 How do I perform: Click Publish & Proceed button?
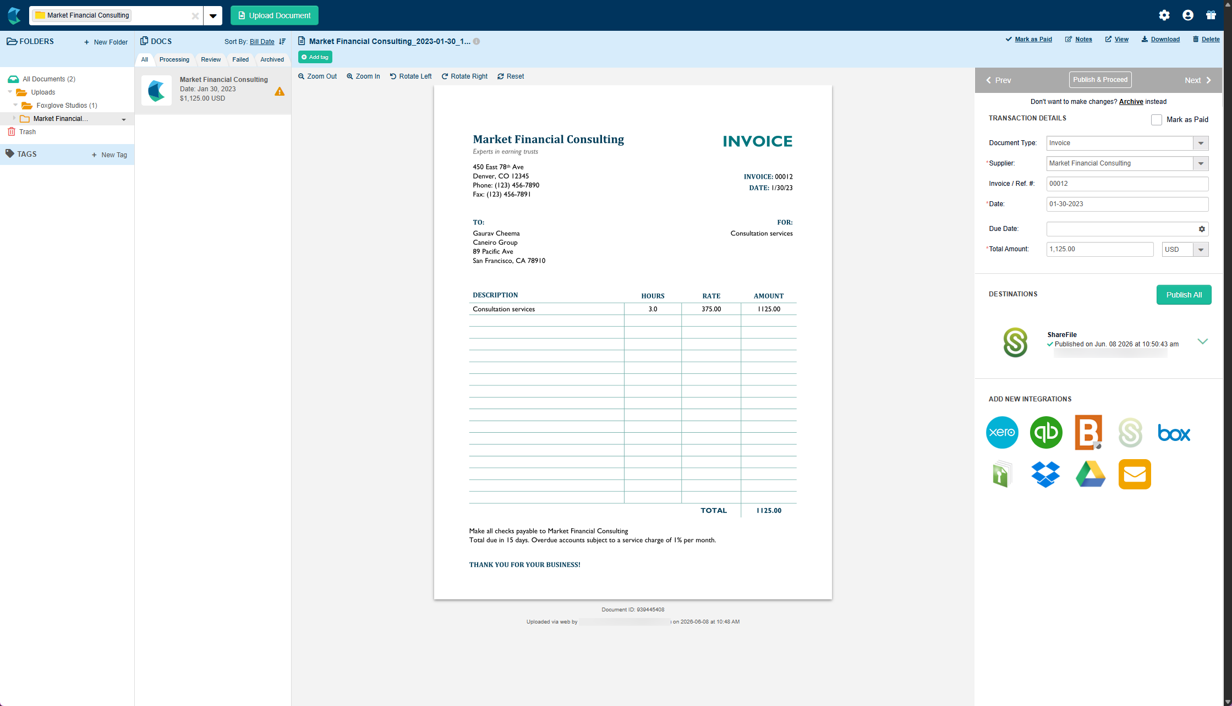pyautogui.click(x=1100, y=80)
